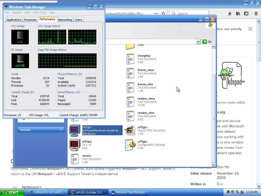261x196 pixels.
Task: Expand the Details panel chevron
Action: tap(61, 130)
